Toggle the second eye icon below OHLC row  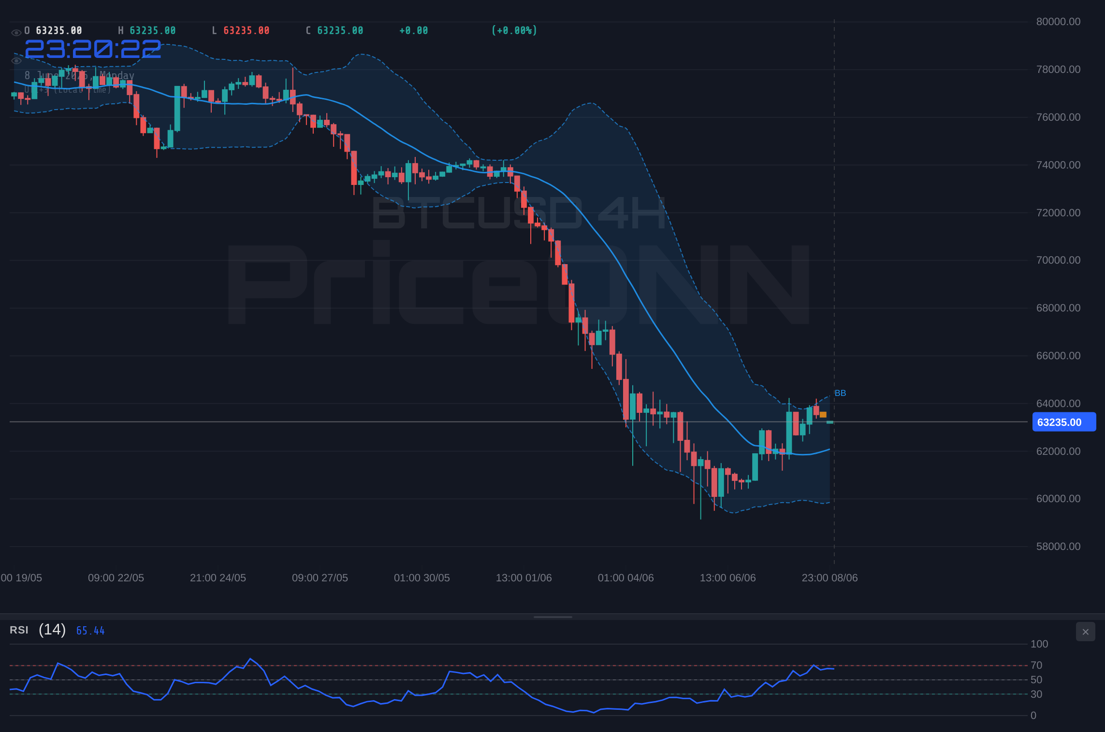[x=16, y=61]
